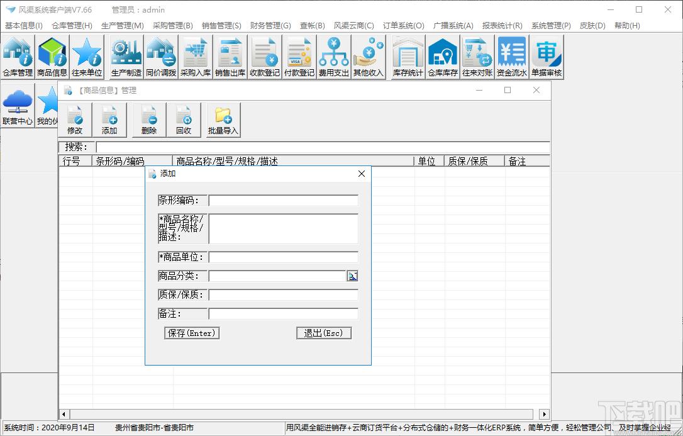Open 仓库管理(H) menu
Image resolution: width=683 pixels, height=436 pixels.
click(x=72, y=26)
